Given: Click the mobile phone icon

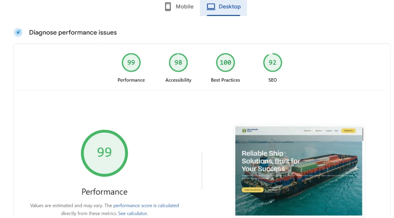Looking at the screenshot, I should pos(168,7).
